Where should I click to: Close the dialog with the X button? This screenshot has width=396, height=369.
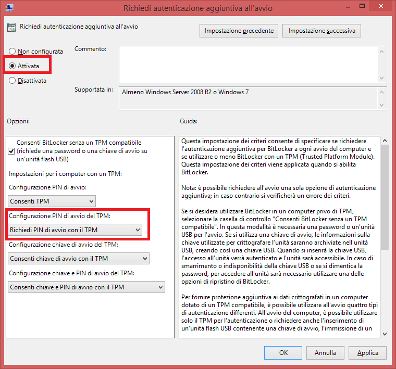[x=380, y=6]
